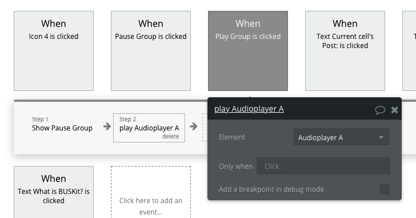Click the play Audioplayer A title
This screenshot has width=416, height=218.
click(249, 109)
